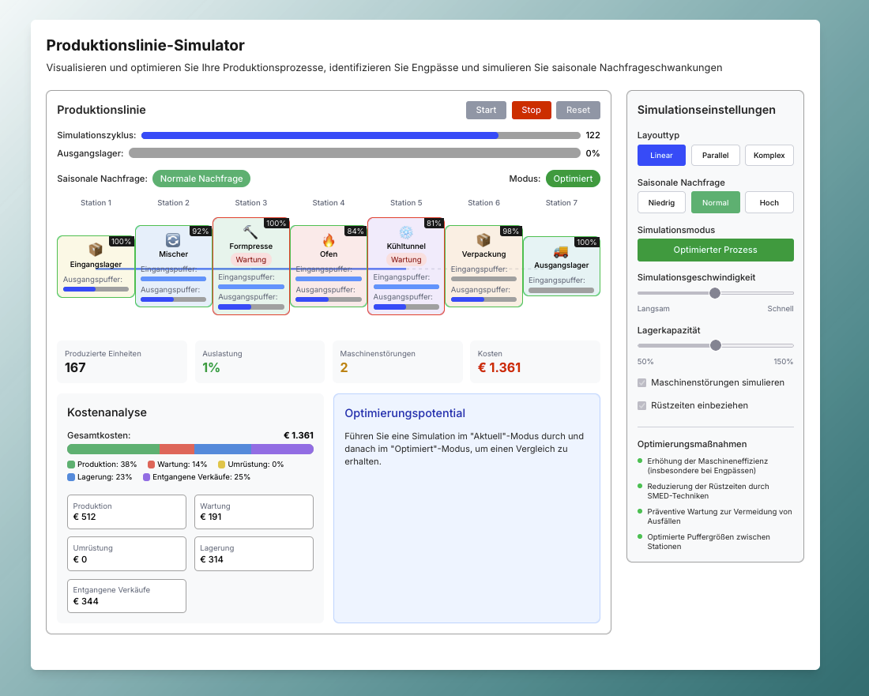Click the Reset button

[x=578, y=110]
